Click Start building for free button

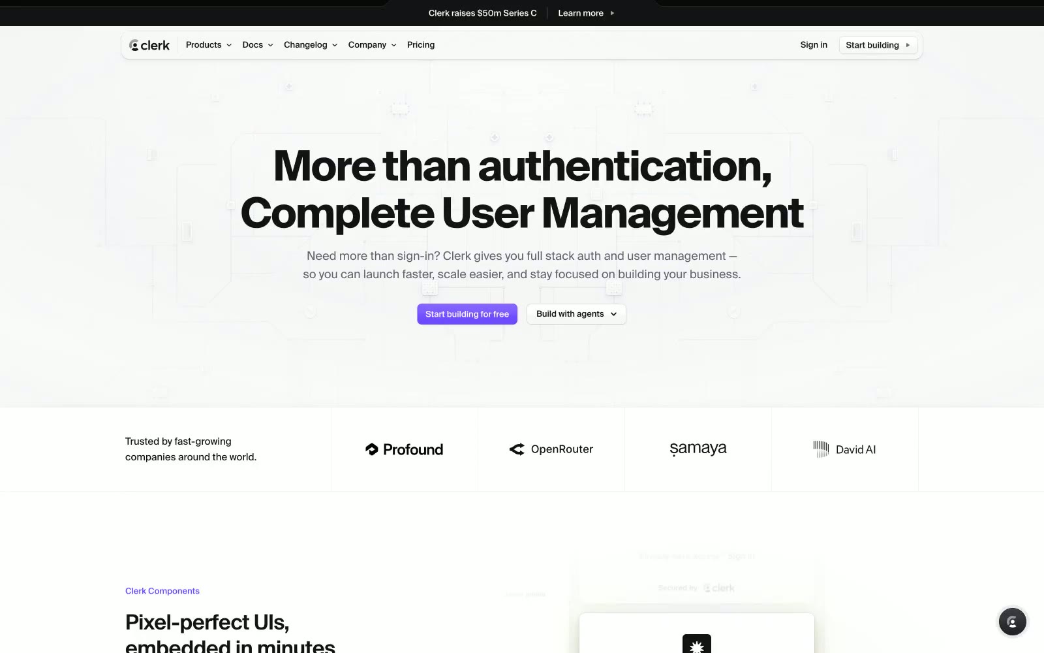pos(467,314)
